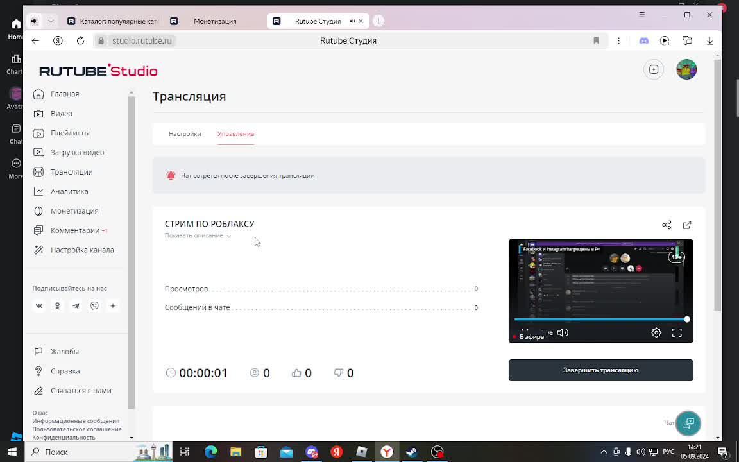739x462 pixels.
Task: Click the RUTUBE Studio logo
Action: click(x=98, y=71)
